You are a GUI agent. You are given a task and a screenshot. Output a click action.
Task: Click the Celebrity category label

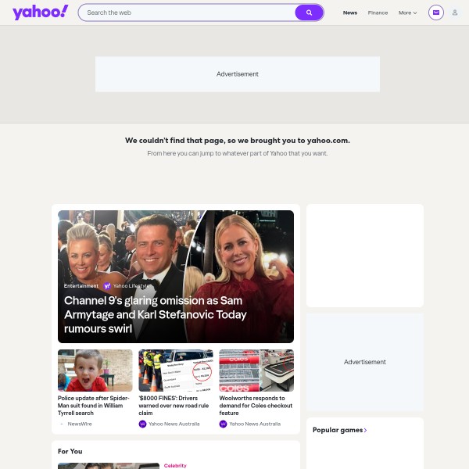[x=175, y=465]
